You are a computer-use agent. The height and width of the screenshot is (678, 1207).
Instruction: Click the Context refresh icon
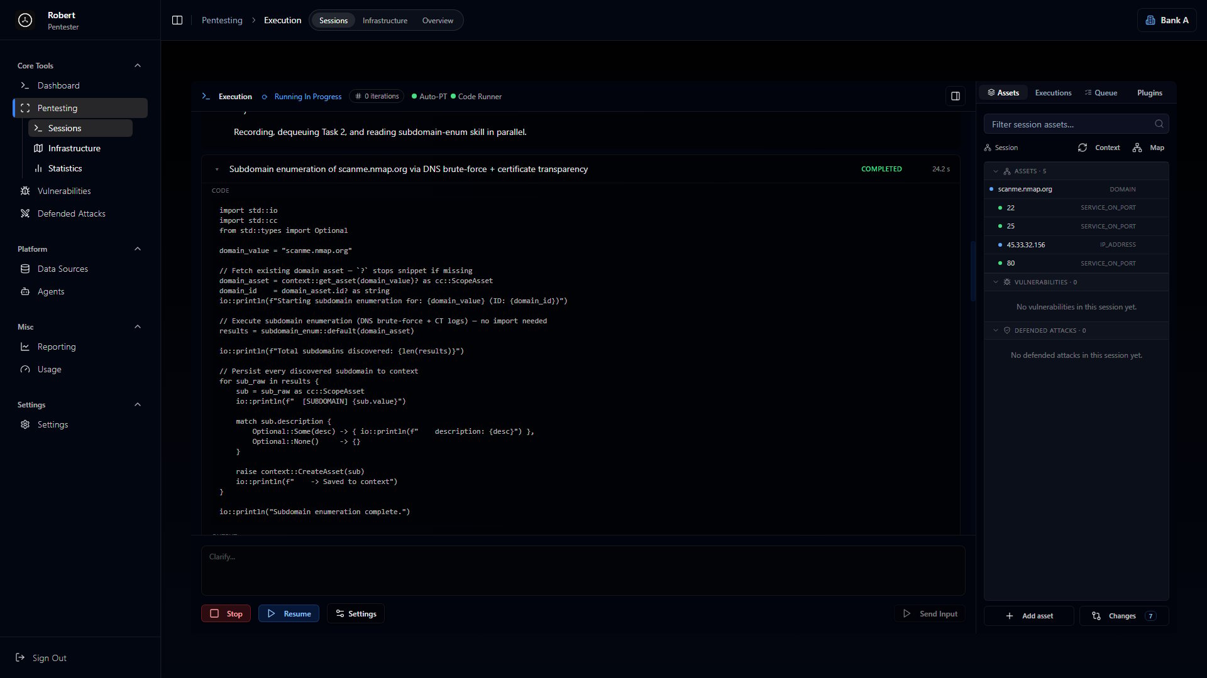pos(1082,148)
